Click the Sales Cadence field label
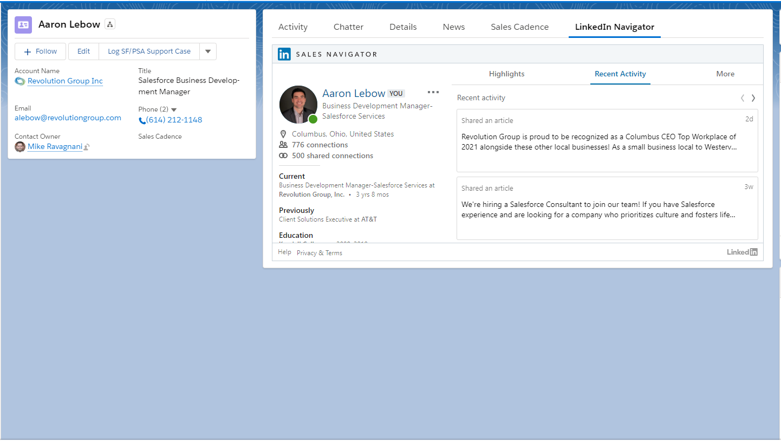This screenshot has height=441, width=781. [x=160, y=137]
